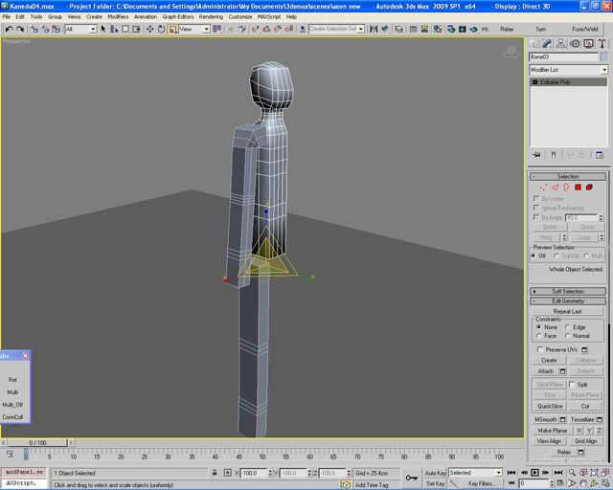
Task: Click the Pin Stack icon
Action: pos(536,154)
